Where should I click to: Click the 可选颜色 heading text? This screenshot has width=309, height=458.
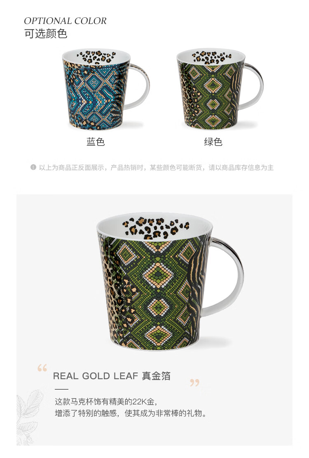46,33
